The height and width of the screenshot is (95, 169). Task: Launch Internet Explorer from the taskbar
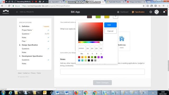point(11,93)
